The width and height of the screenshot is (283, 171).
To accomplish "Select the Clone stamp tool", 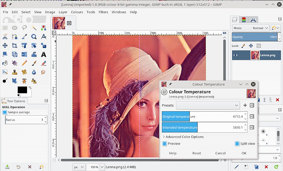I will 15,72.
